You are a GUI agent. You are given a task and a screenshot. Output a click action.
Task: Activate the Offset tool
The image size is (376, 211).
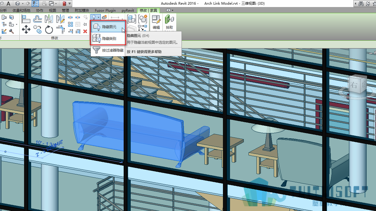point(37,19)
